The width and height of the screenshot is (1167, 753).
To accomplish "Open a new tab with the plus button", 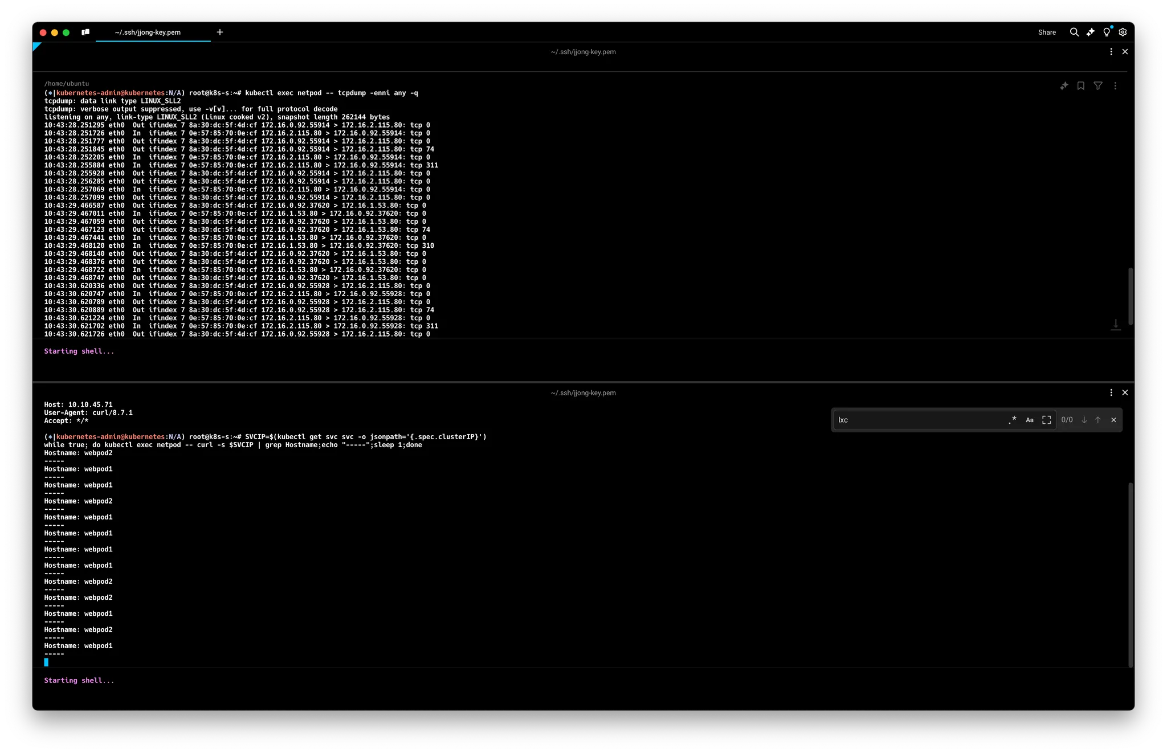I will tap(220, 32).
